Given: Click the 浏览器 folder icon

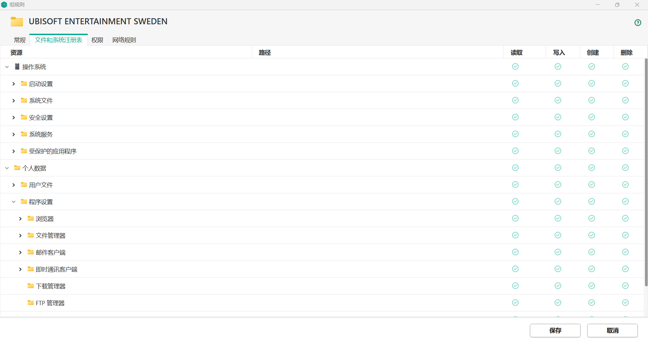Looking at the screenshot, I should click(31, 218).
